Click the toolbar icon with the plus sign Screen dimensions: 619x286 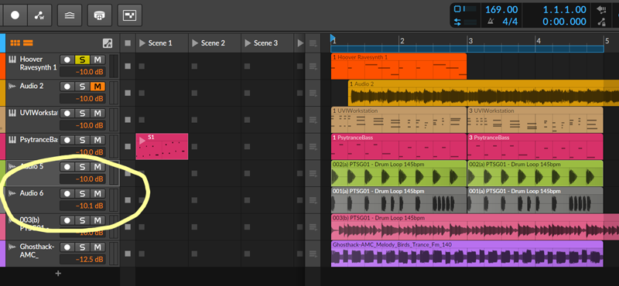click(100, 15)
